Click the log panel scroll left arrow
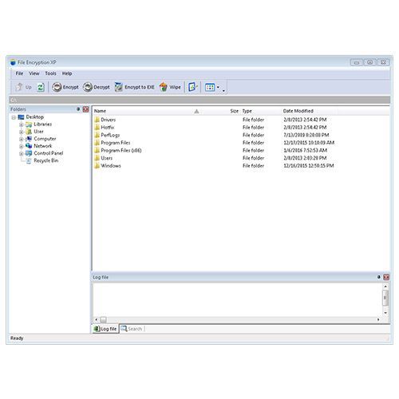The height and width of the screenshot is (399, 399). tap(96, 319)
